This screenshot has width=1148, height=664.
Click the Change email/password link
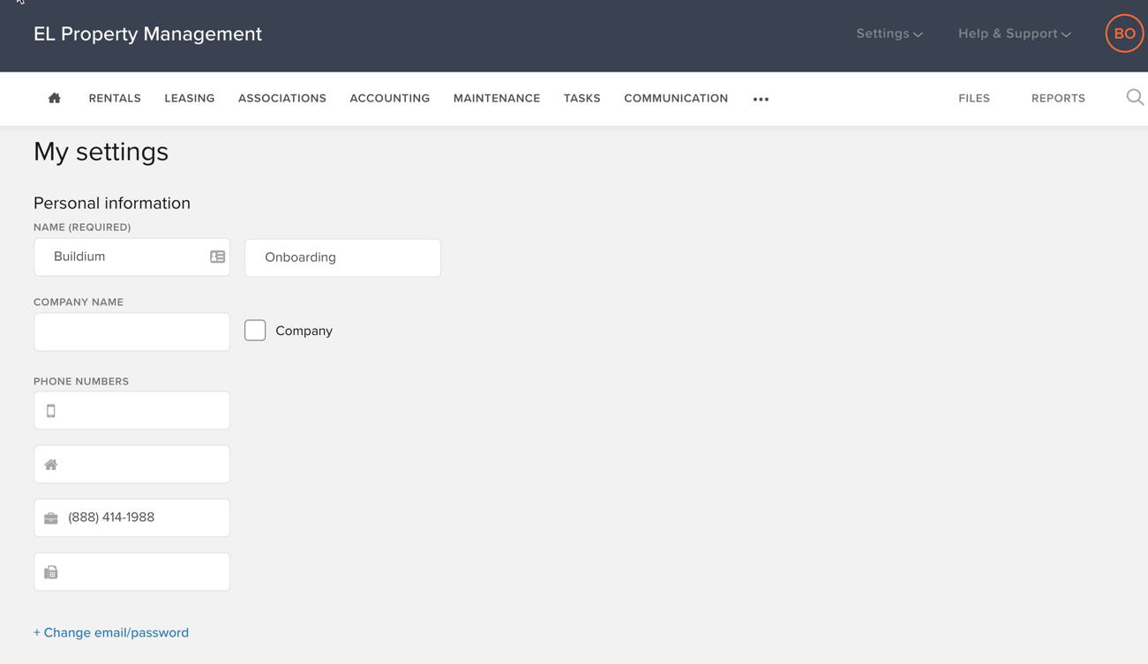point(111,632)
